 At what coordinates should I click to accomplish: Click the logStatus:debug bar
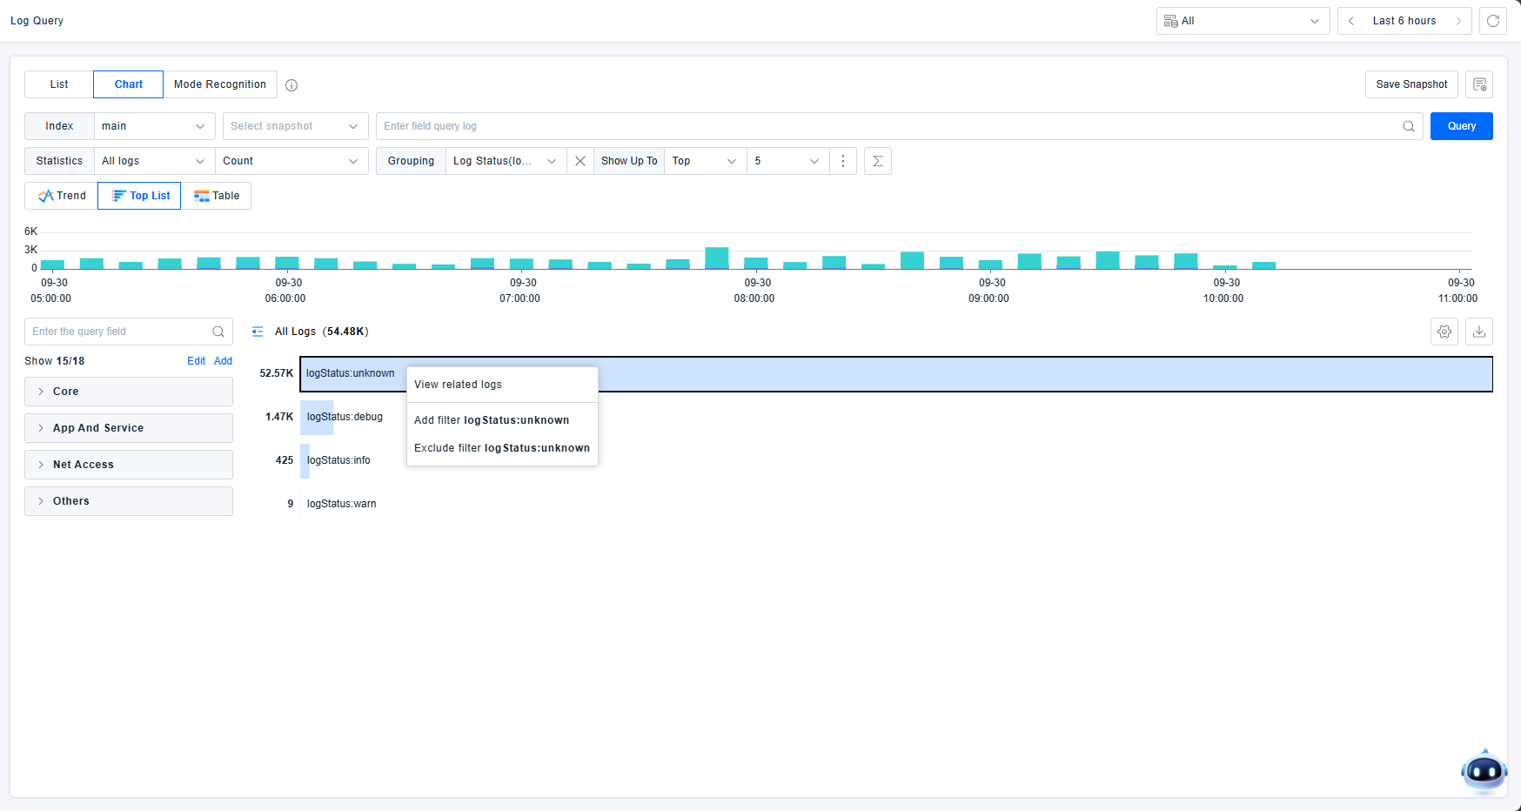318,418
